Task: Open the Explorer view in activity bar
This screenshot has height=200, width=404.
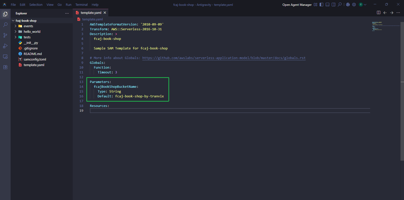Action: tap(5, 14)
